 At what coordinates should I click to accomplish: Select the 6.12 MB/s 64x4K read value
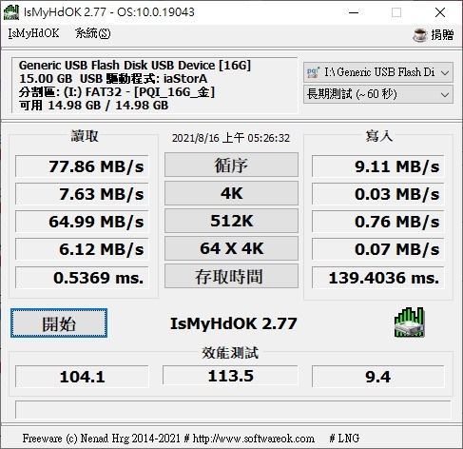pyautogui.click(x=82, y=249)
